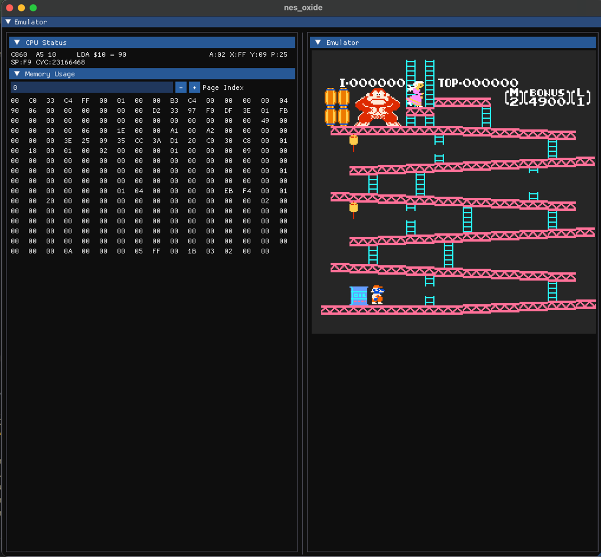Click the Donkey Kong sprite in the game
This screenshot has width=601, height=557.
tap(378, 107)
